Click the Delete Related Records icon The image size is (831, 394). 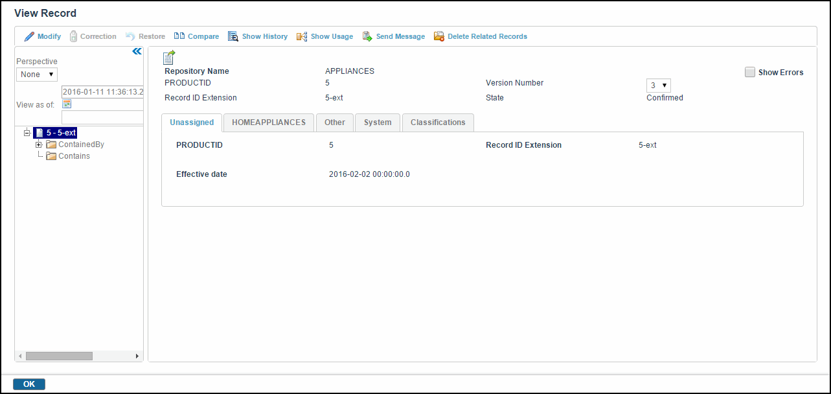click(438, 37)
